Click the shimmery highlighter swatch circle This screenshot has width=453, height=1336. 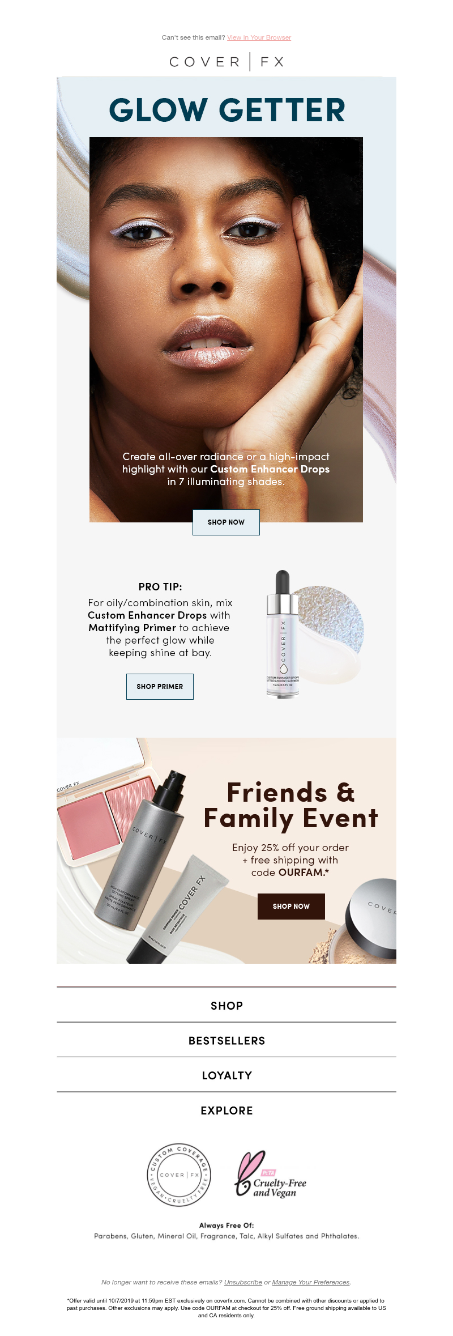328,623
